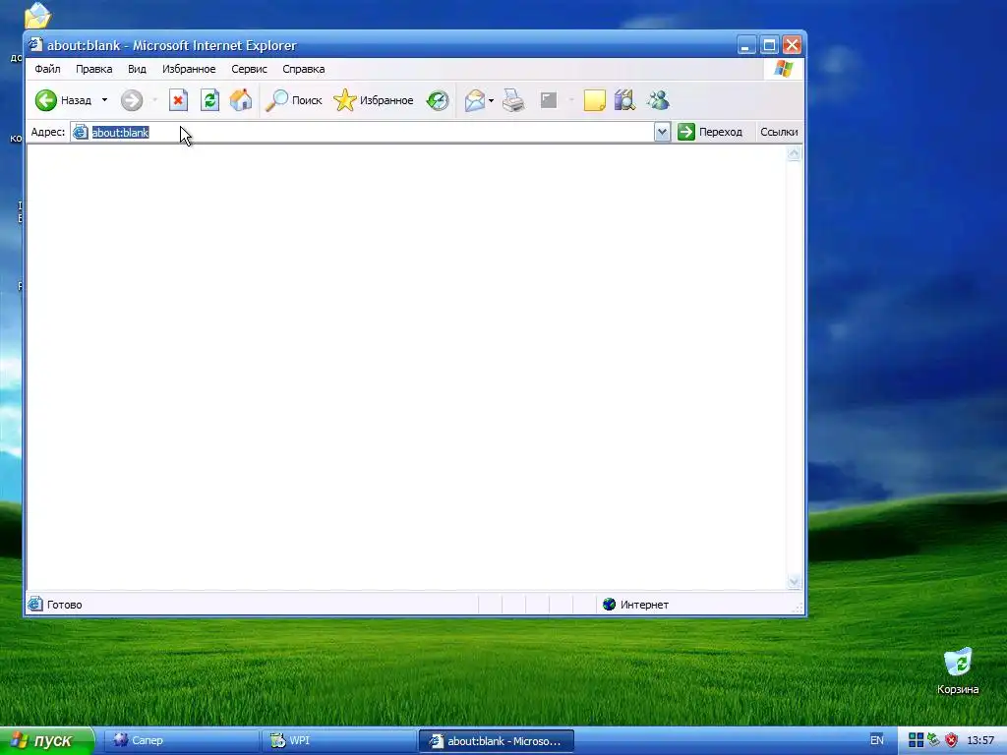Viewport: 1007px width, 755px height.
Task: Open the Назад history dropdown arrow
Action: (104, 100)
